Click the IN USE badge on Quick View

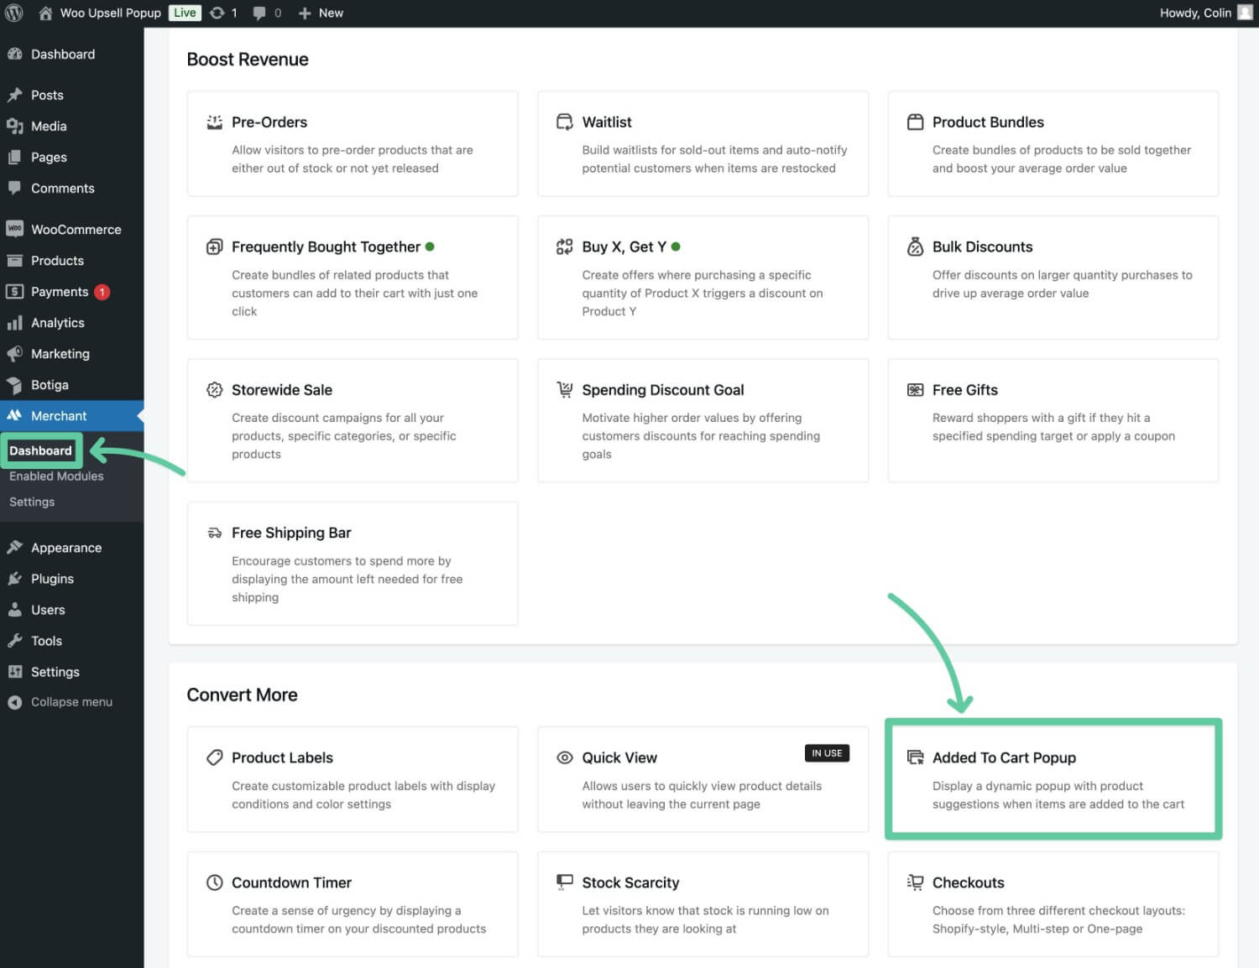[827, 753]
